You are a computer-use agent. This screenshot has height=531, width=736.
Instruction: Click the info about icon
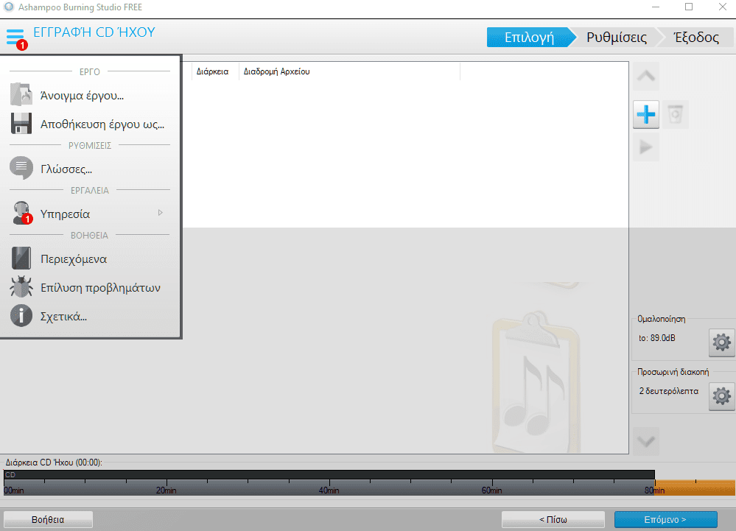point(21,316)
